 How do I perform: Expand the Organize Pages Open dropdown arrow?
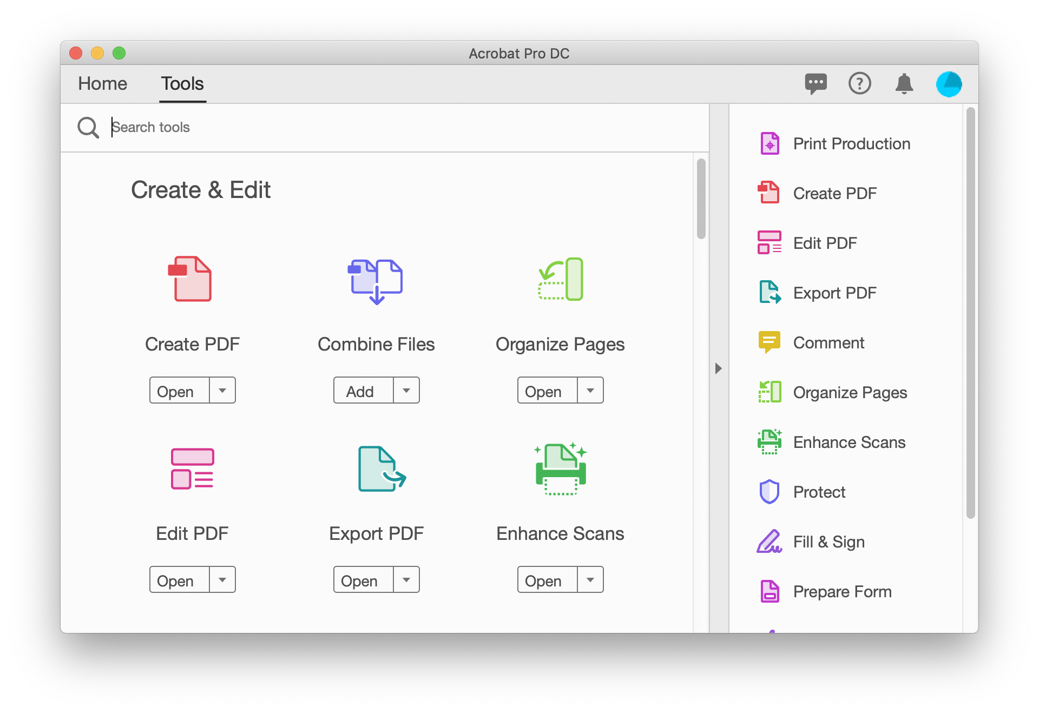590,390
